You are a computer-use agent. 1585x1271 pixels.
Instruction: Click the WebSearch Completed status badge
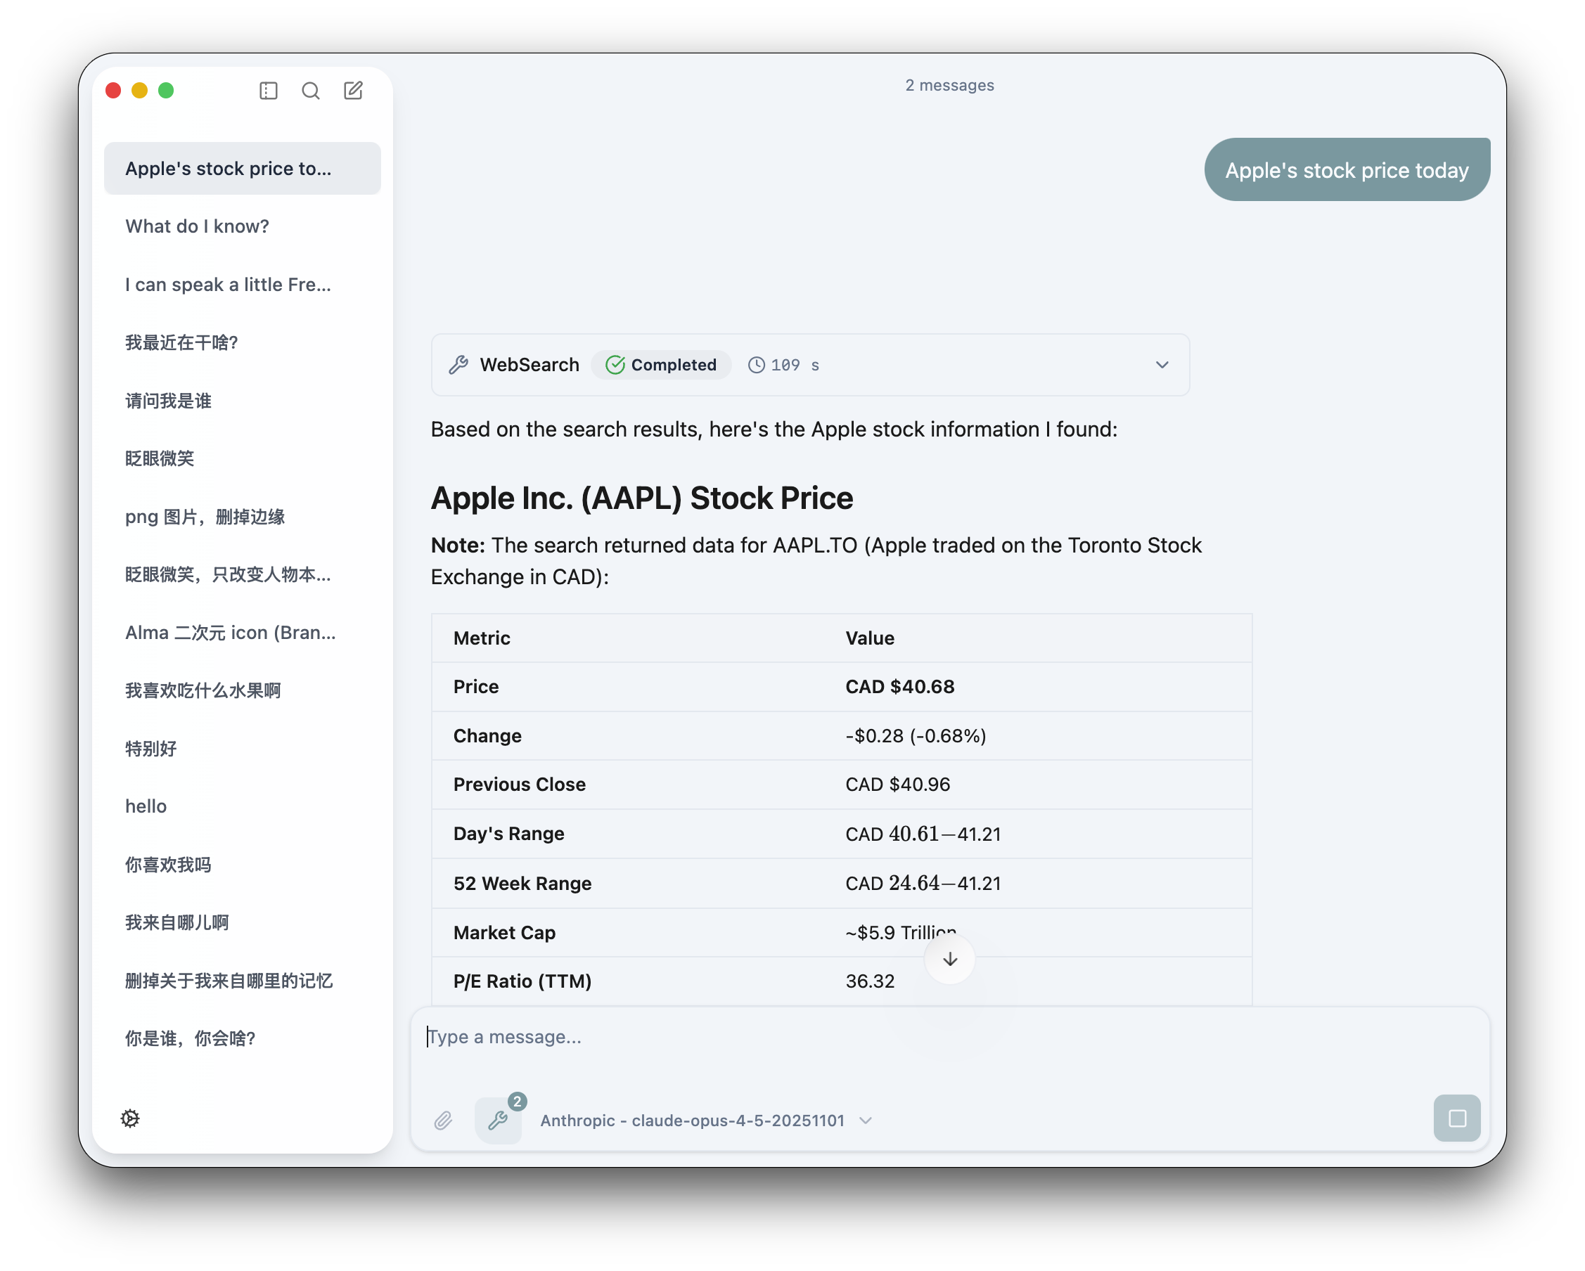(x=661, y=365)
